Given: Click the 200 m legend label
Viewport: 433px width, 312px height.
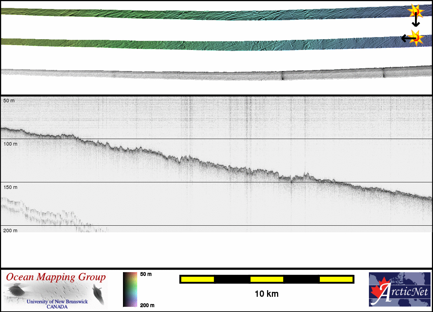Looking at the screenshot, I should tap(147, 305).
